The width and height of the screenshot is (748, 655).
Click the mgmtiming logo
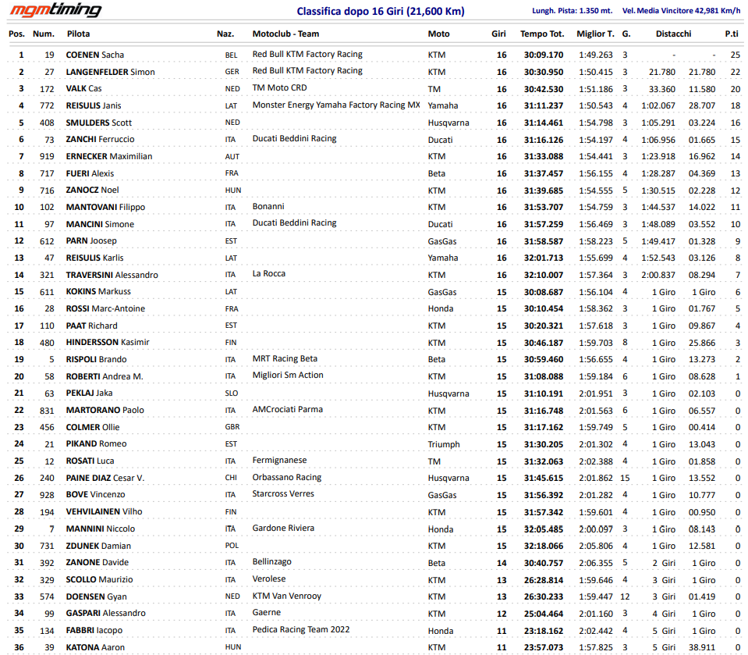[x=55, y=10]
